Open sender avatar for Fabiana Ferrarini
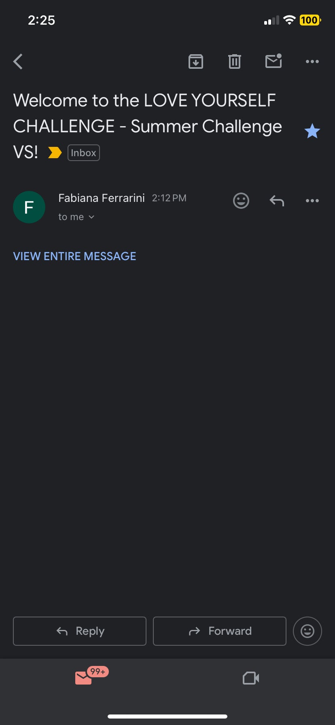 coord(29,207)
